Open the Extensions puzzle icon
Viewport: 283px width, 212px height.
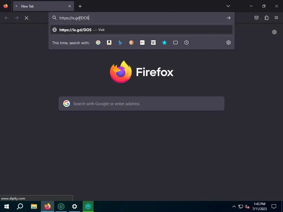pyautogui.click(x=266, y=18)
